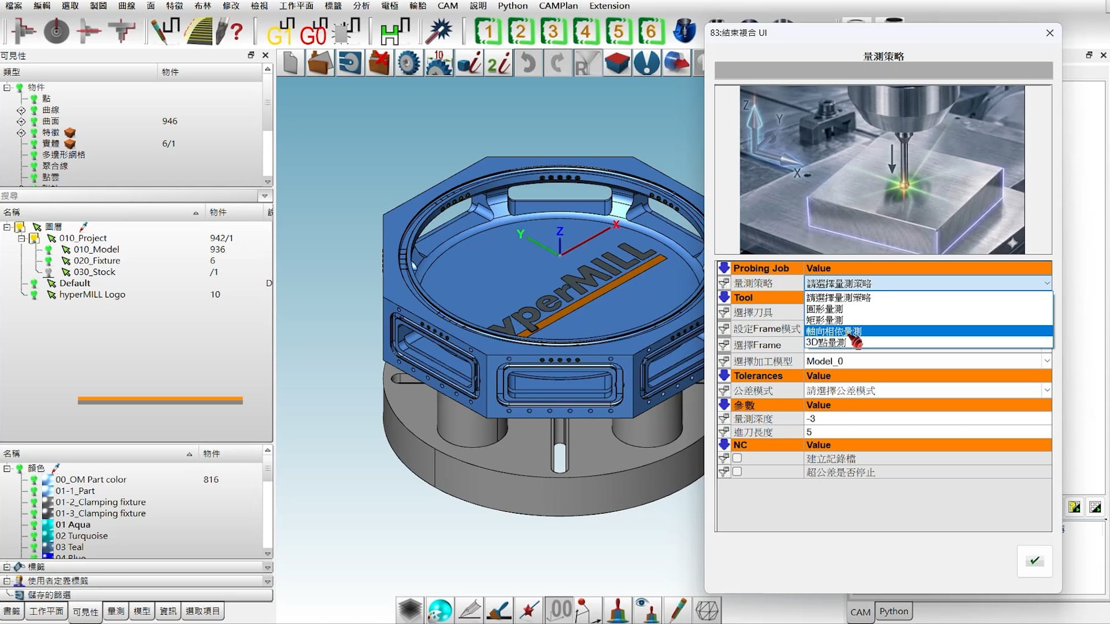The width and height of the screenshot is (1110, 624).
Task: Toggle visibility bulb for 02 Turquoise color
Action: (x=34, y=536)
